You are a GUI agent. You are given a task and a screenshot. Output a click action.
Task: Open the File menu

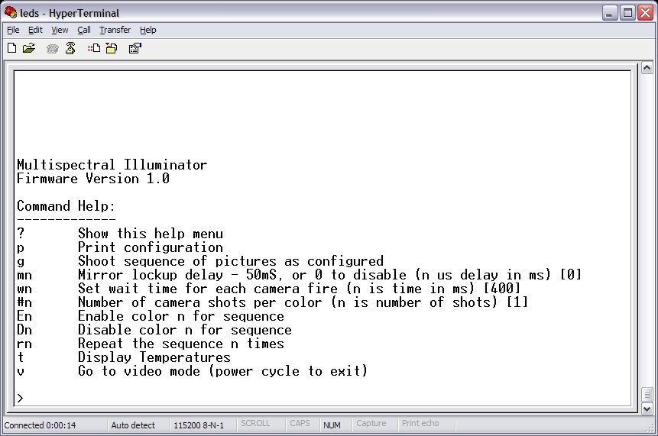click(13, 30)
